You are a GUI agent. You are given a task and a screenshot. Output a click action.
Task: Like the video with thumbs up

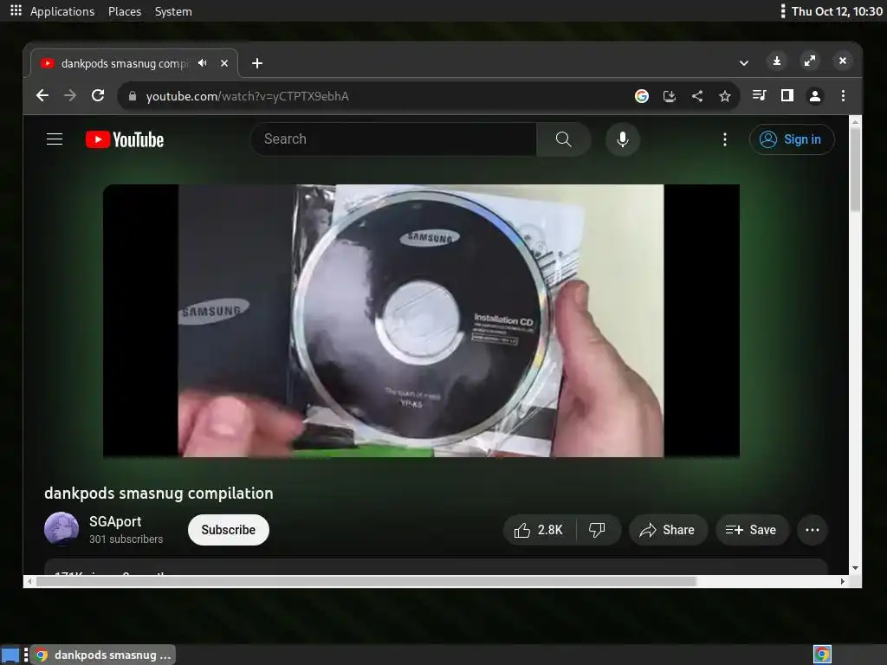(539, 530)
